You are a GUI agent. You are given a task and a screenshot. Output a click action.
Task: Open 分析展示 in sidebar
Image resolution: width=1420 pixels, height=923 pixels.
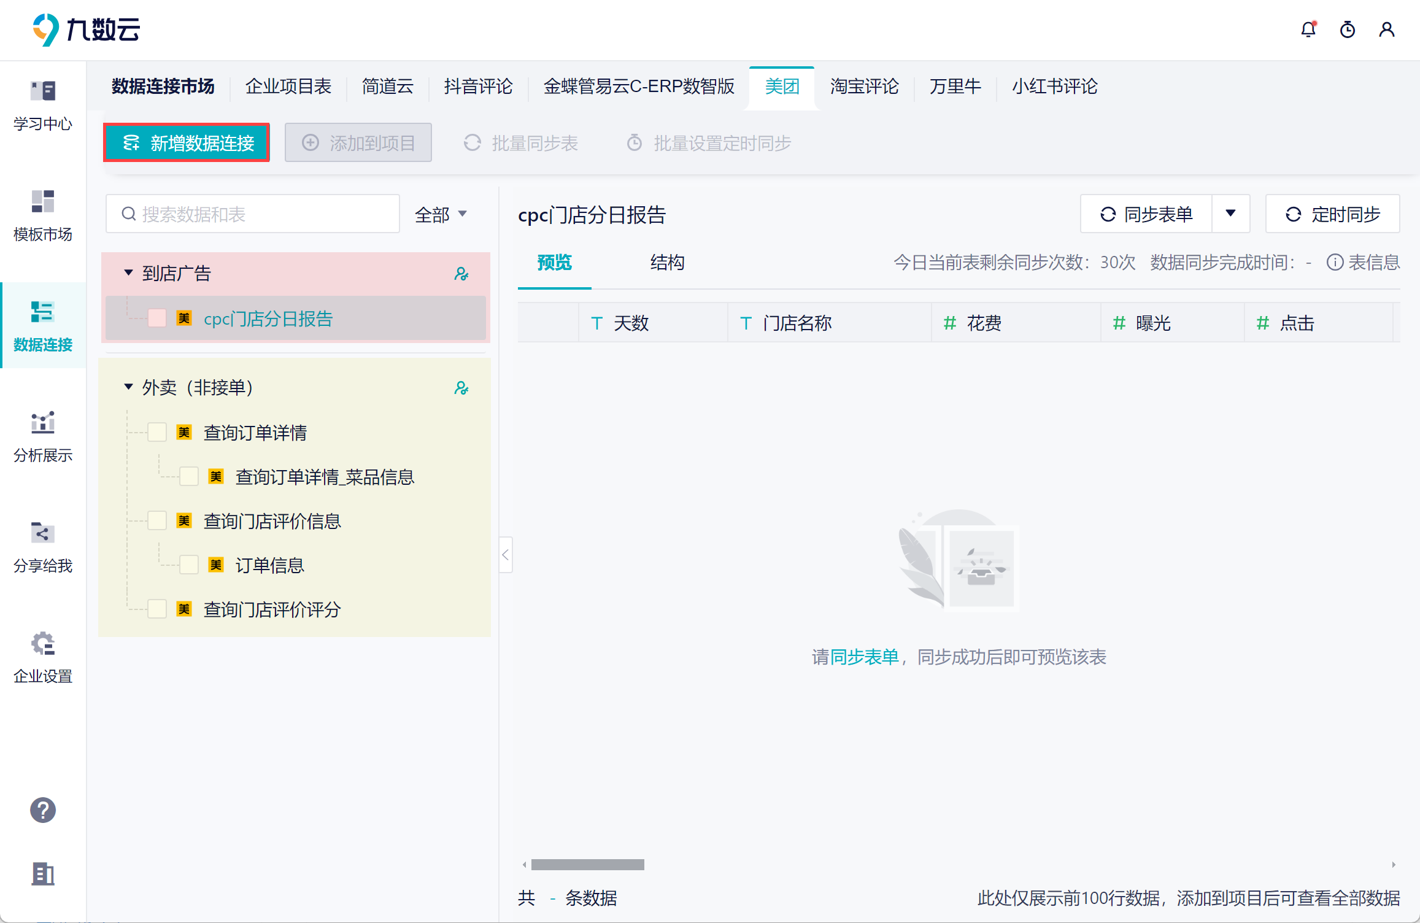coord(43,437)
